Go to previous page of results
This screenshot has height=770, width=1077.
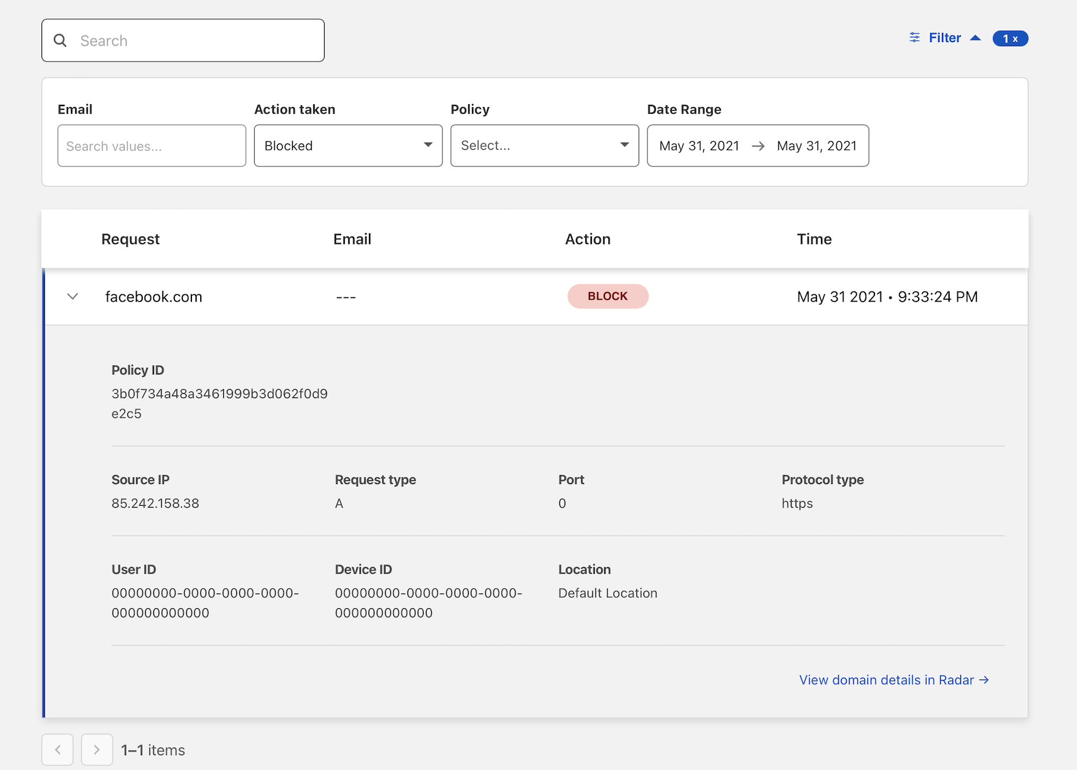57,750
